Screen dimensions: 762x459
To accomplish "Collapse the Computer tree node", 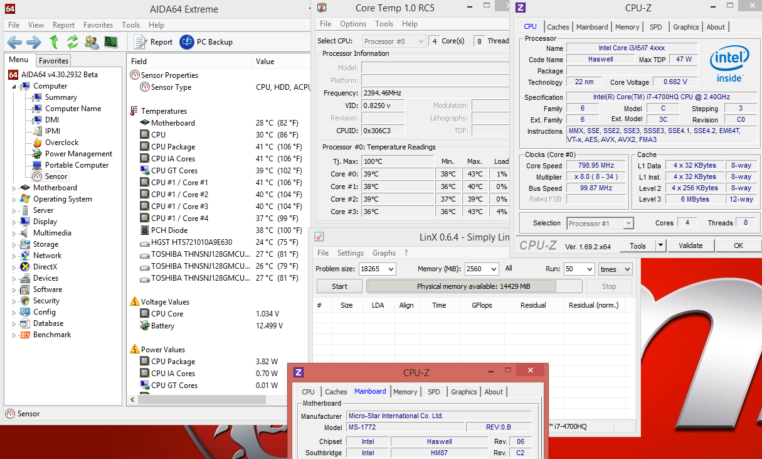I will [14, 87].
